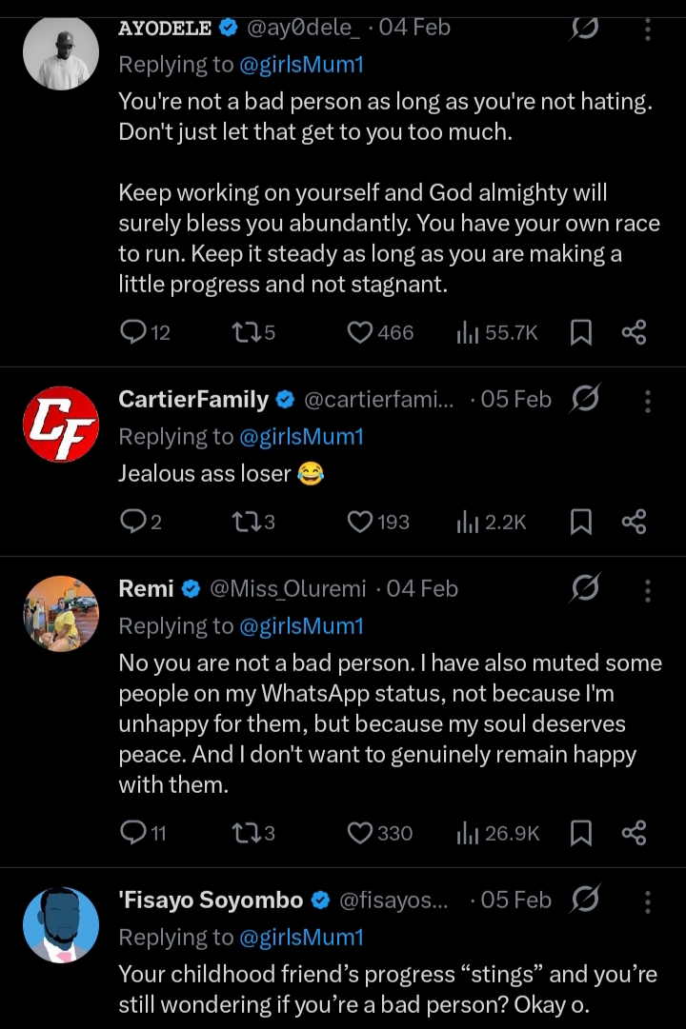The width and height of the screenshot is (686, 1029).
Task: Share Remi's reply
Action: click(x=634, y=833)
